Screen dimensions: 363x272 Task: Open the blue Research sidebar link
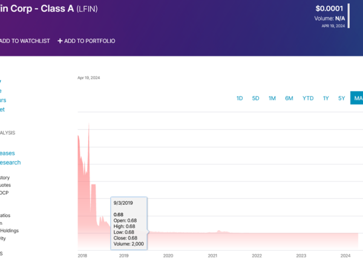[x=10, y=163]
